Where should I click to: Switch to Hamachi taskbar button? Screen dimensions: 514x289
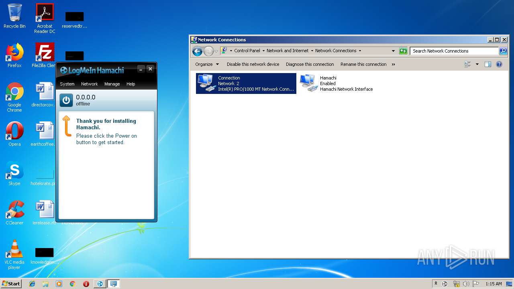tap(100, 284)
